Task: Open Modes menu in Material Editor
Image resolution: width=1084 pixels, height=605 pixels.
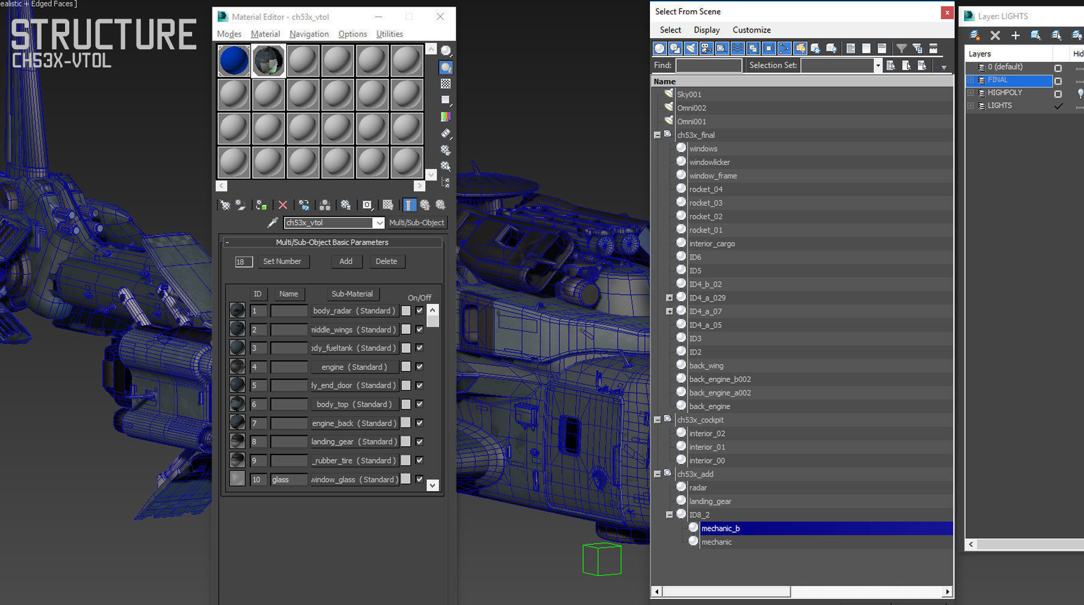Action: pyautogui.click(x=229, y=34)
